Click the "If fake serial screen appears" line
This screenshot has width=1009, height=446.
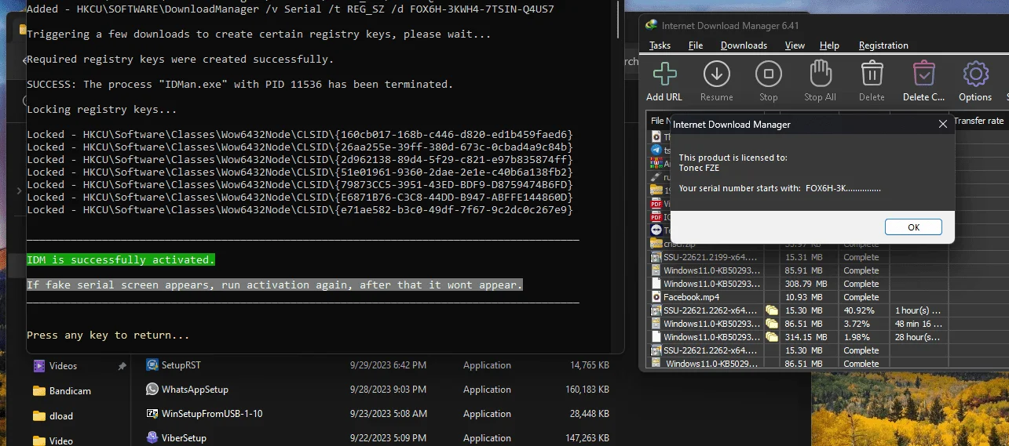pos(275,285)
